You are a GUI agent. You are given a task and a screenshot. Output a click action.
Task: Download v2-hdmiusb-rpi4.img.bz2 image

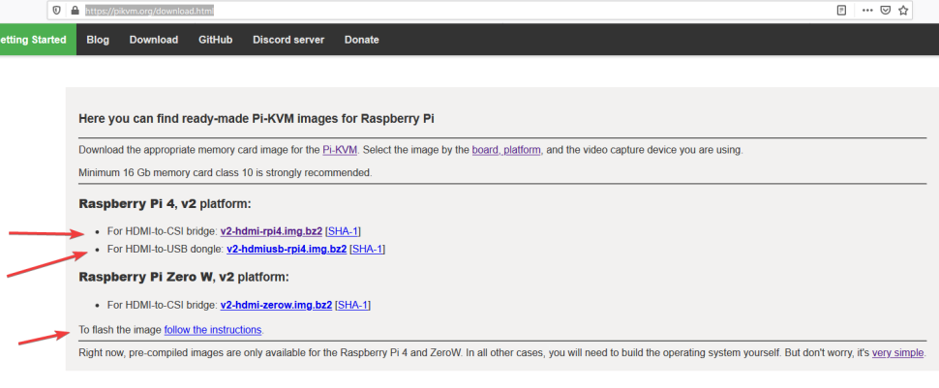287,250
